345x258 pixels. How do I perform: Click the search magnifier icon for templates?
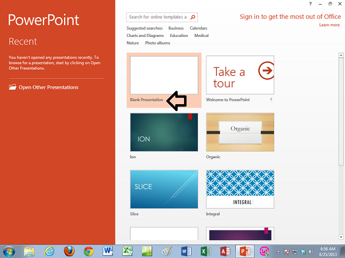(x=193, y=17)
